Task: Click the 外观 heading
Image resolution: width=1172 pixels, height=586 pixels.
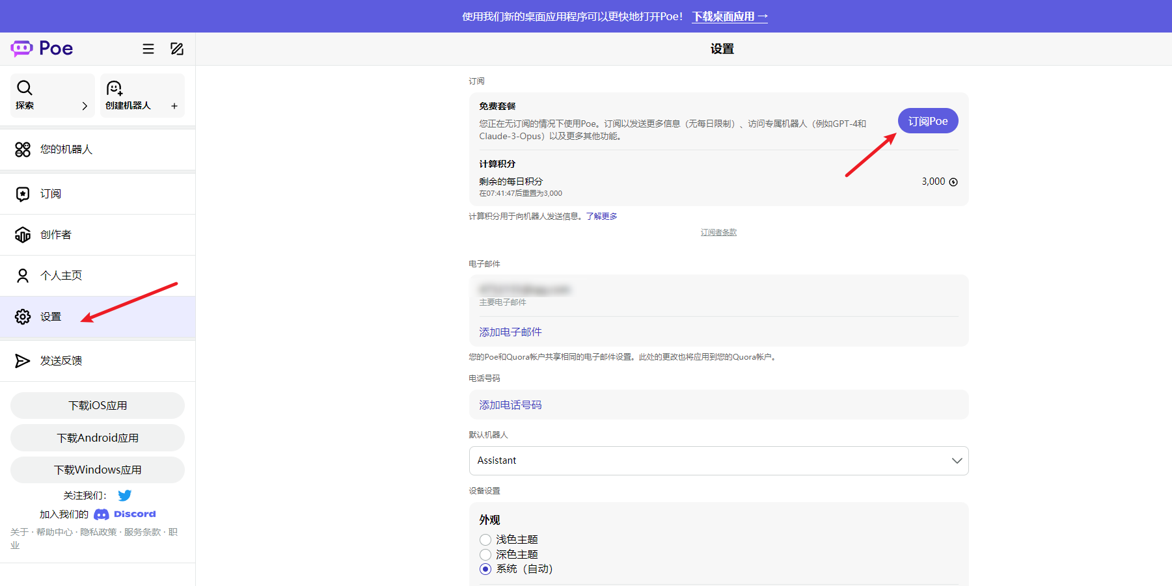Action: pyautogui.click(x=490, y=520)
